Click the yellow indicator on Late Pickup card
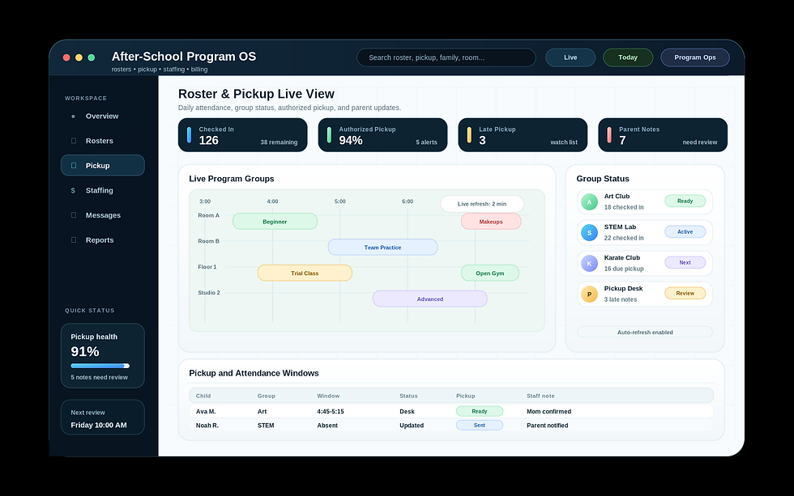This screenshot has width=794, height=496. [469, 135]
